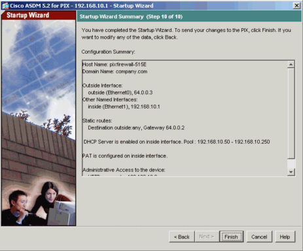Click the wizard side panel image

tap(39, 123)
